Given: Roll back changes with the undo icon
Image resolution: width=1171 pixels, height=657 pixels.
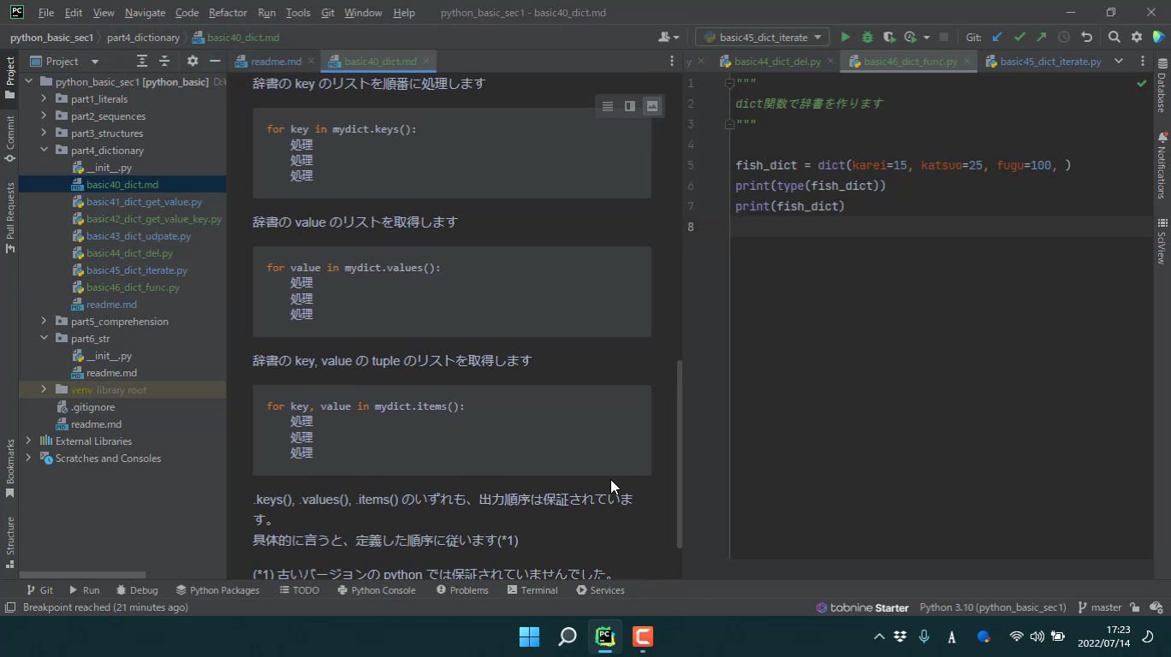Looking at the screenshot, I should 1086,37.
